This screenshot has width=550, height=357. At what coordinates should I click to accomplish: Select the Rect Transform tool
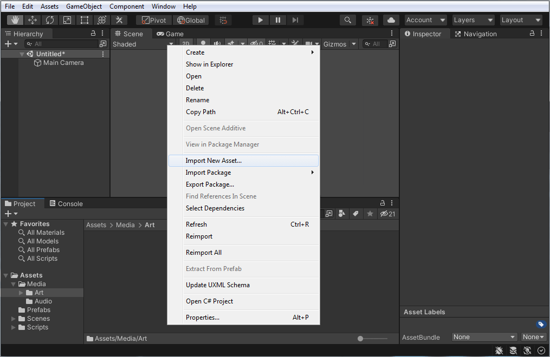[84, 19]
